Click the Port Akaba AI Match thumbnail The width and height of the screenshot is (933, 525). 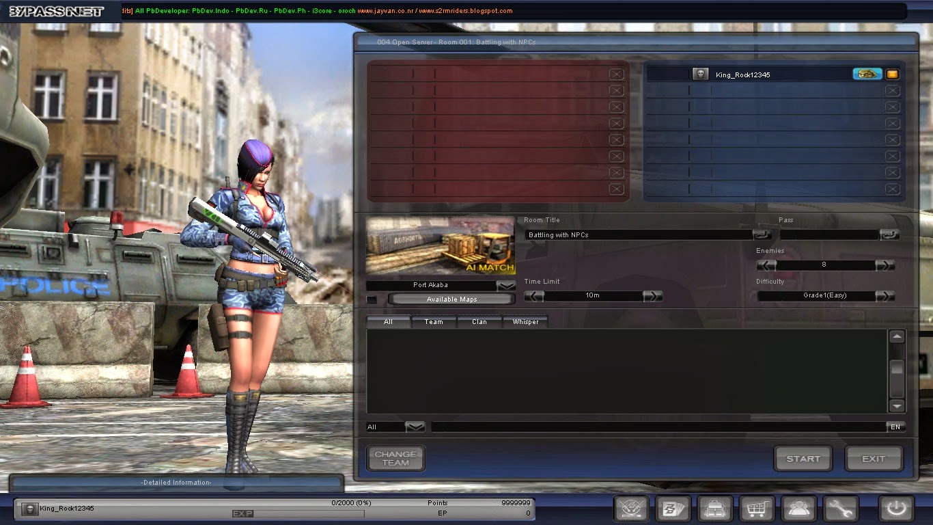pyautogui.click(x=441, y=246)
